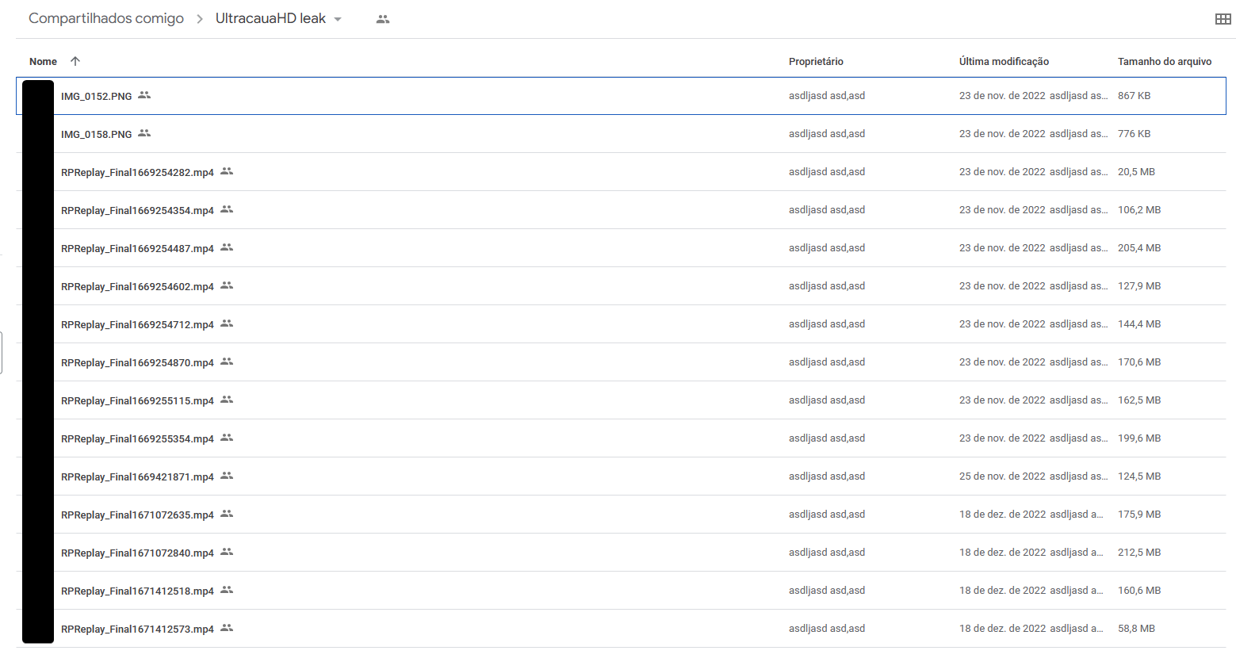Click the 199,6 MB size entry
Viewport: 1236px width, 662px height.
pos(1139,438)
